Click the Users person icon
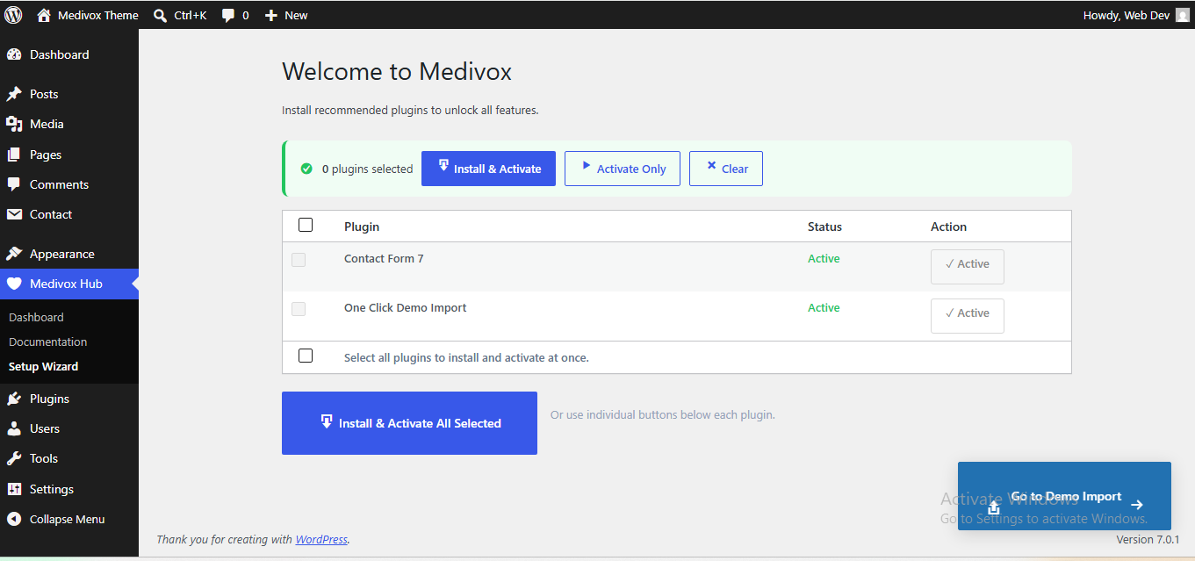 (13, 428)
